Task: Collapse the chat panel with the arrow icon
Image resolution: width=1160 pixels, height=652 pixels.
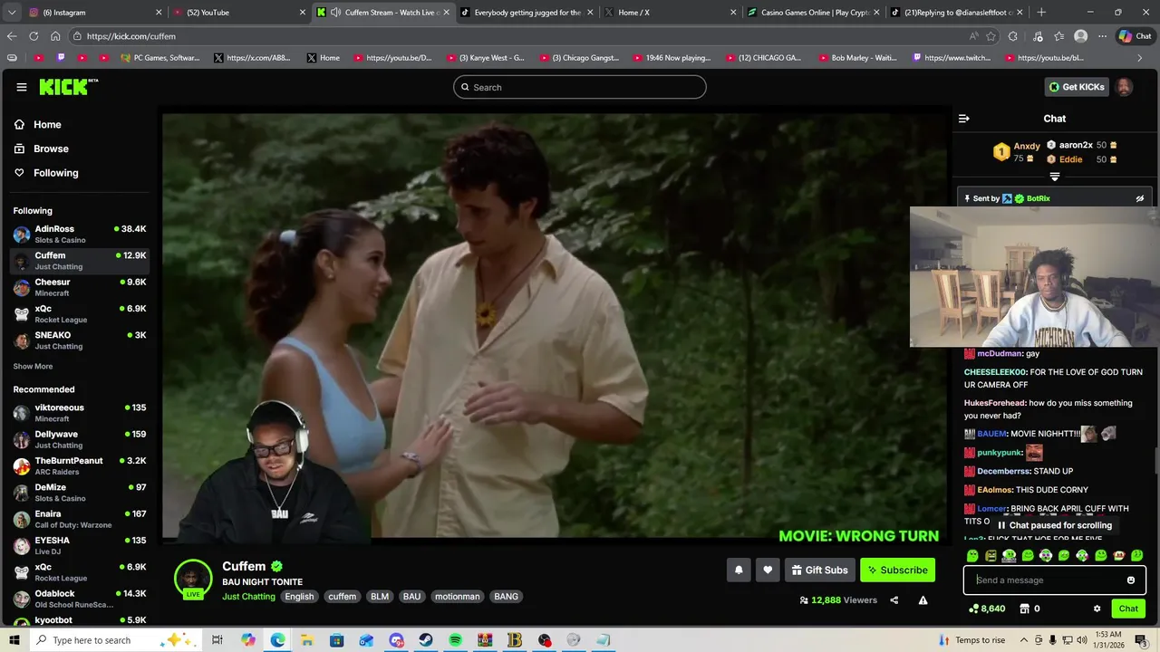Action: coord(964,119)
